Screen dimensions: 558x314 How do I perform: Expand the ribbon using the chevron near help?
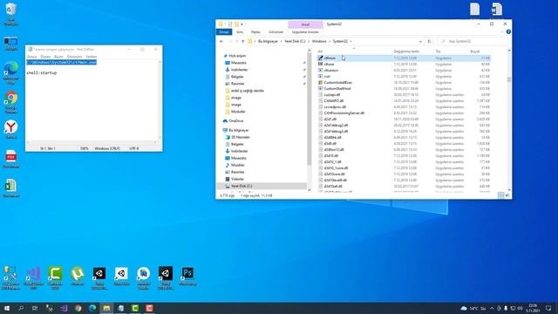pos(502,31)
